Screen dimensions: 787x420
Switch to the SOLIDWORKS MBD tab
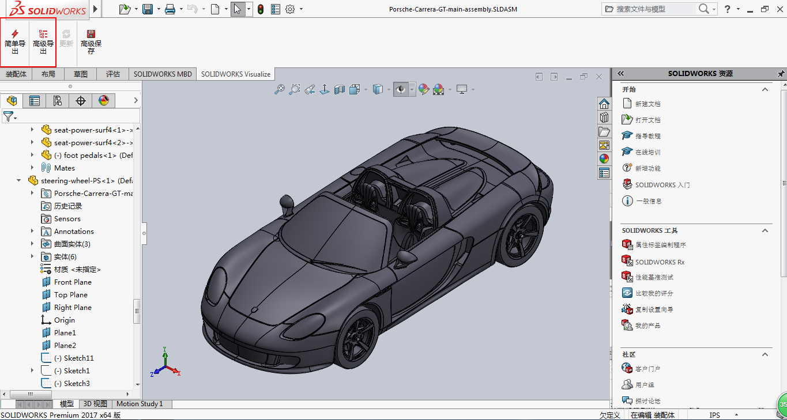[x=163, y=74]
